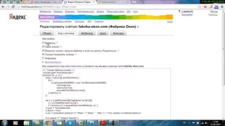Open the 'ещё' dropdown in top navigation
Viewport: 225px width, 126px height.
click(135, 12)
